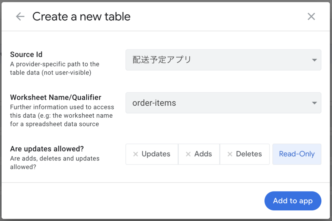Click the Worksheet Name dropdown arrow
332x221 pixels.
point(314,103)
